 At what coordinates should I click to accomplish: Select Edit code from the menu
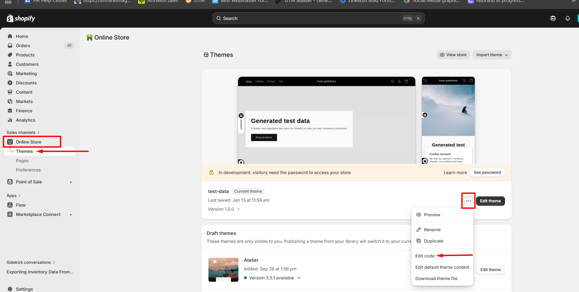(425, 256)
